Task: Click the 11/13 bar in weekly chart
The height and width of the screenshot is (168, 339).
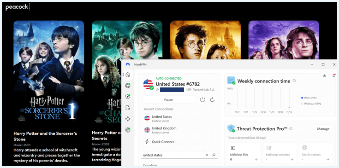Action: tap(289, 98)
